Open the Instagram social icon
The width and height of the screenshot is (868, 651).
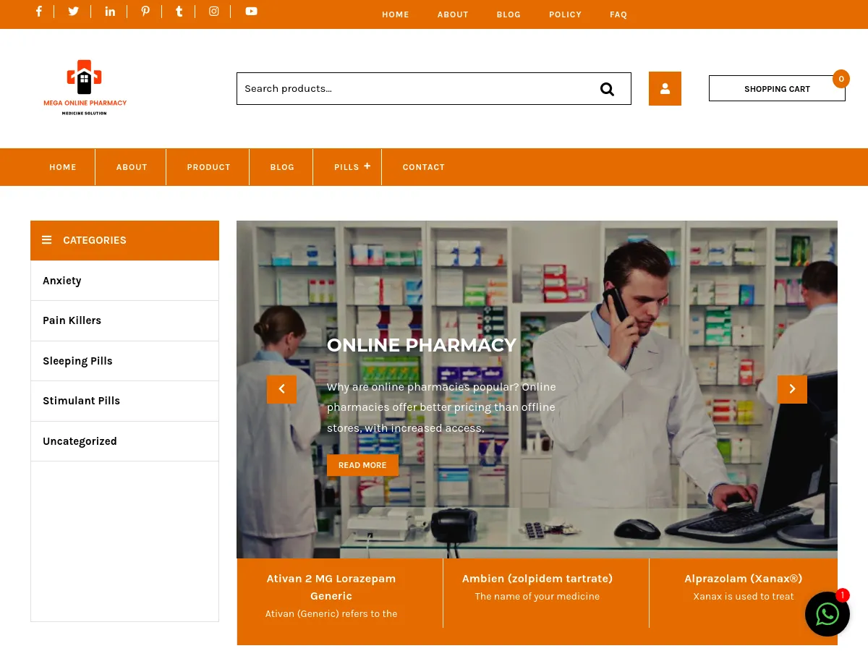point(213,11)
